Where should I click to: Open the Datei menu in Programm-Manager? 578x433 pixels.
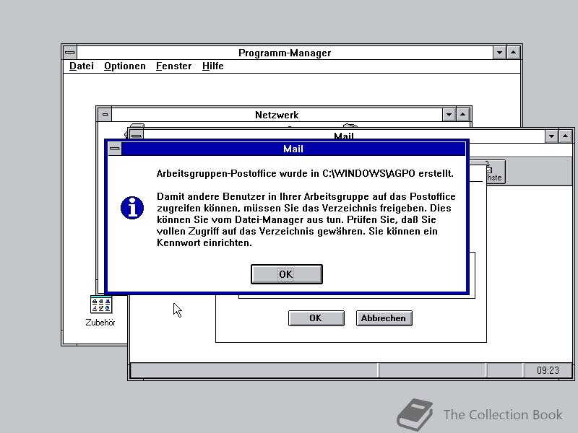82,66
